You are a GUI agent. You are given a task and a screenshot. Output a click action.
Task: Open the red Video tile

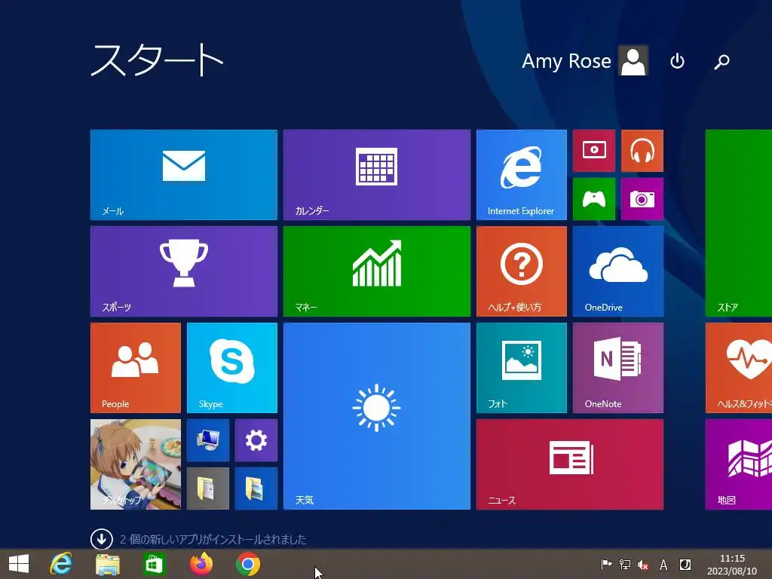[x=594, y=151]
